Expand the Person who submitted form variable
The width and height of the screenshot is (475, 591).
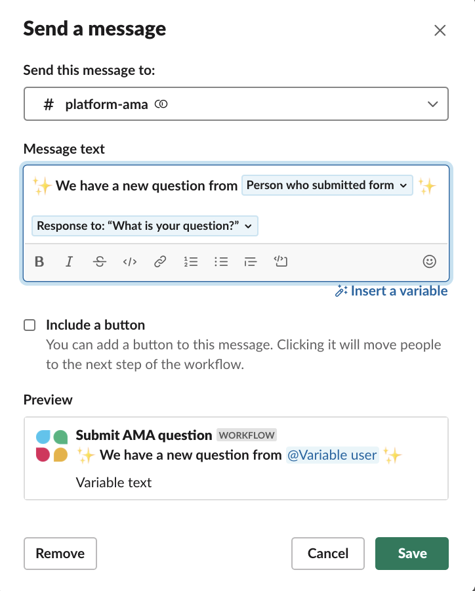click(x=327, y=185)
